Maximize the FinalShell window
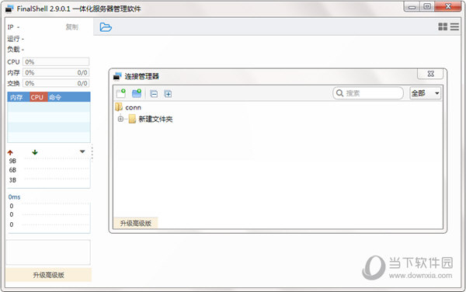 (x=427, y=6)
